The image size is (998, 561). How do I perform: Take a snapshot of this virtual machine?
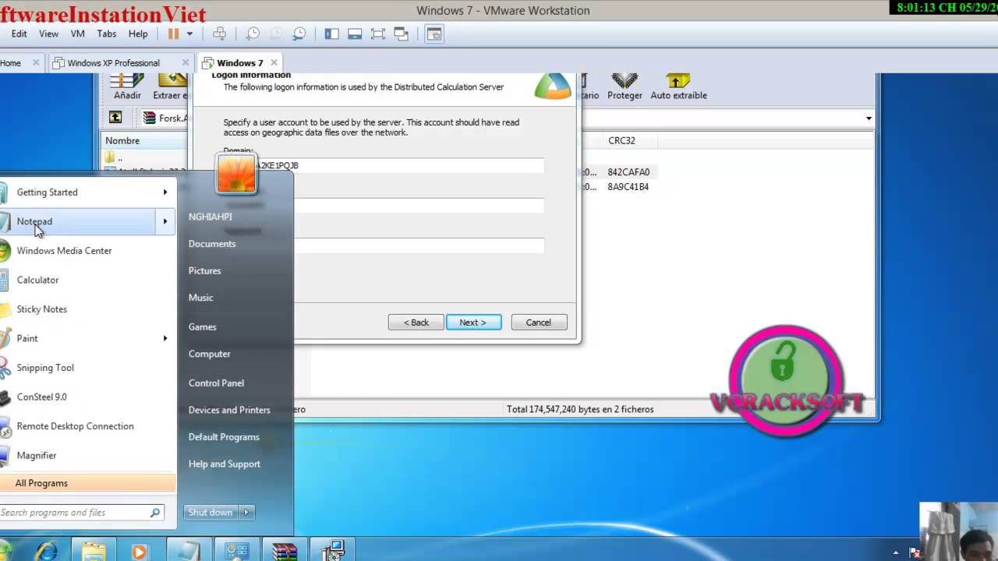point(253,34)
